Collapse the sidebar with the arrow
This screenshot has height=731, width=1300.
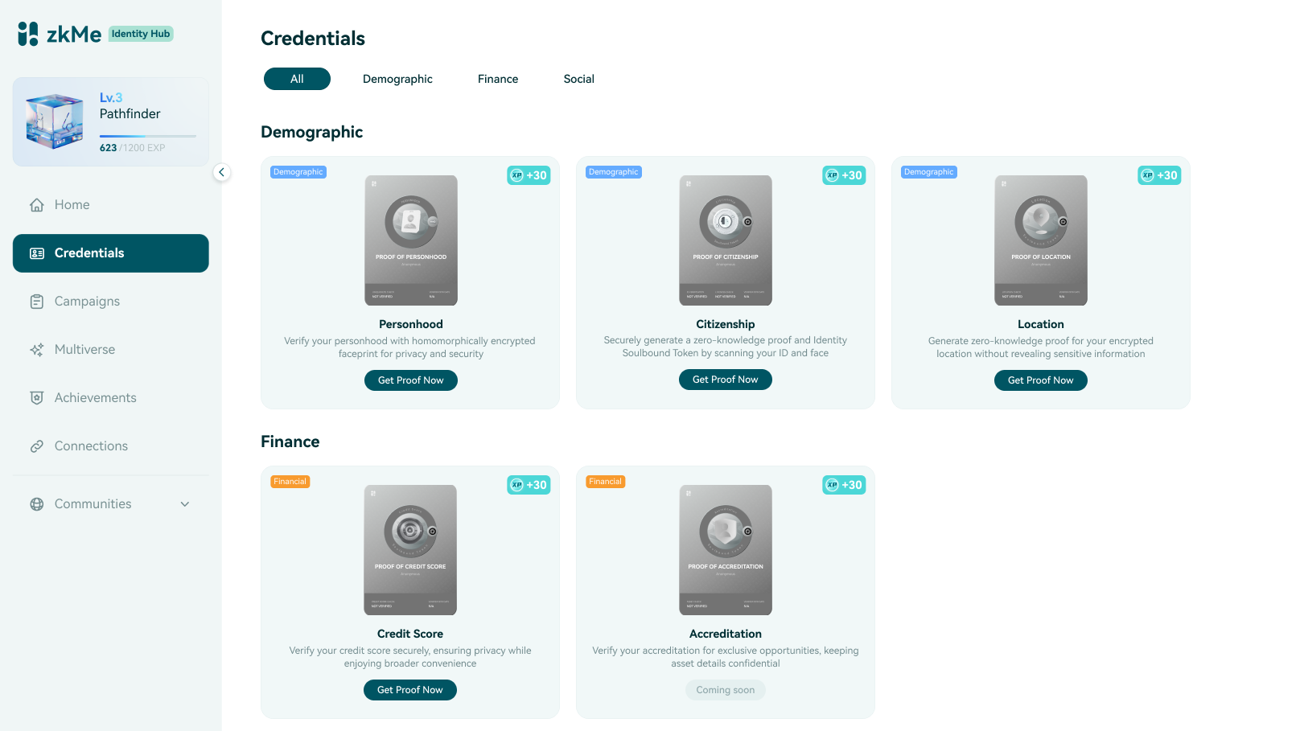pos(221,172)
